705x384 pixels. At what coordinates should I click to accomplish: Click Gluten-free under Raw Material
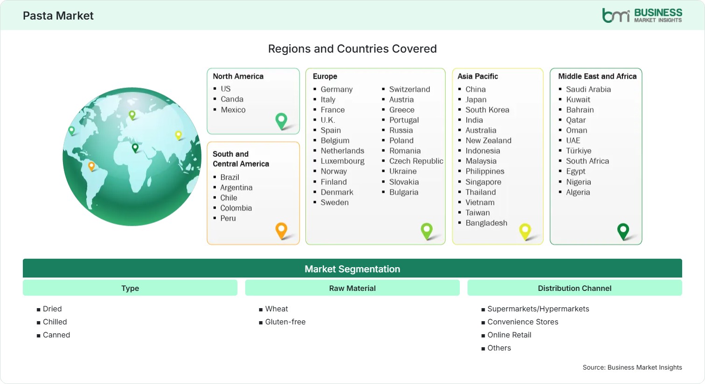(285, 322)
